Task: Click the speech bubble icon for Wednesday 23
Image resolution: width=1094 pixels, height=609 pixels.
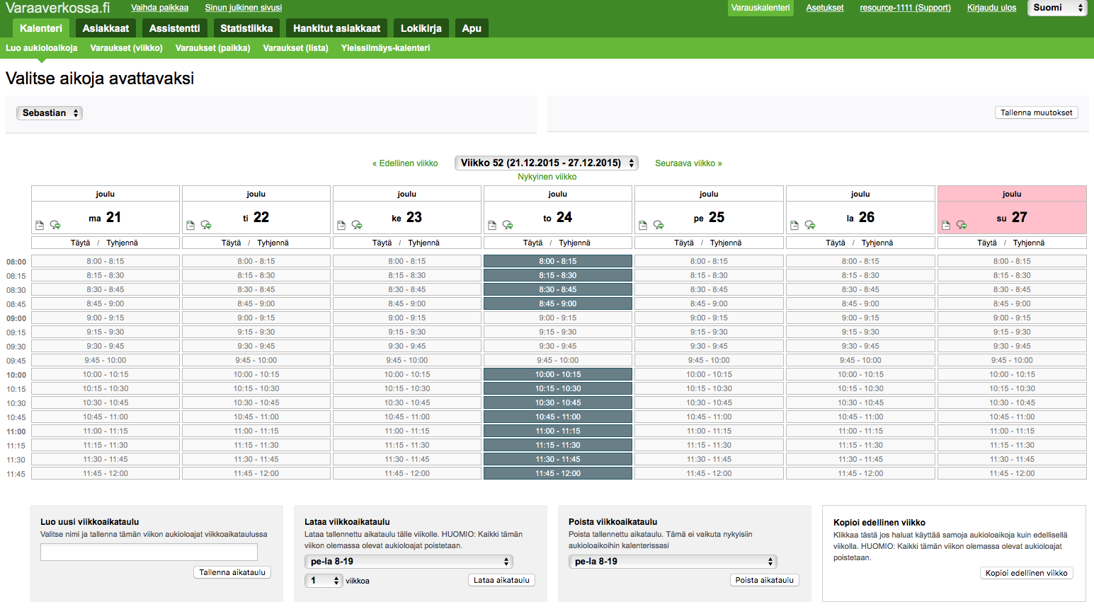Action: pyautogui.click(x=357, y=225)
